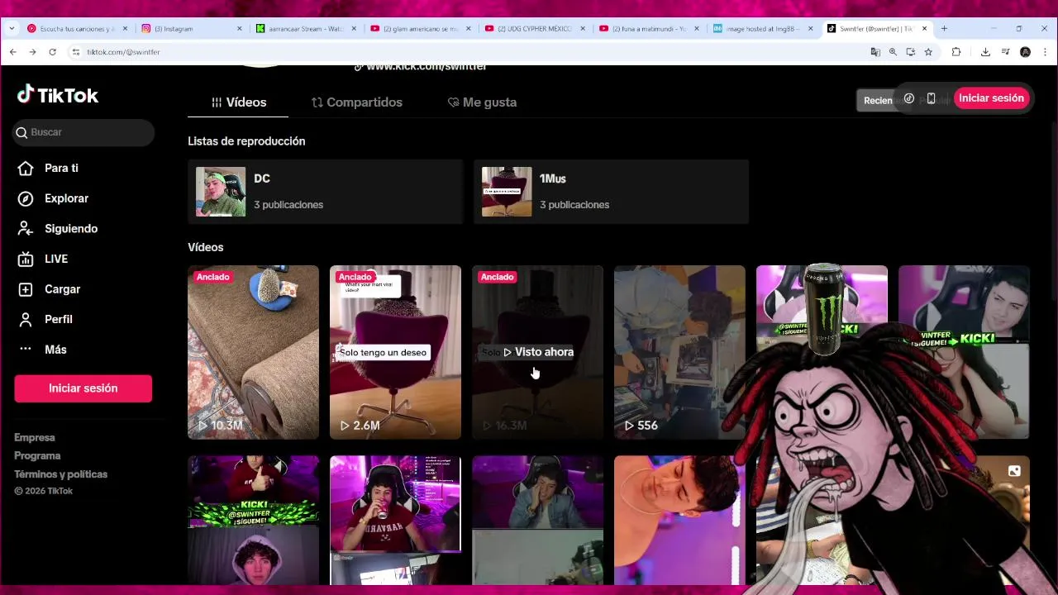This screenshot has width=1058, height=595.
Task: Open the browser downloads icon
Action: (985, 52)
